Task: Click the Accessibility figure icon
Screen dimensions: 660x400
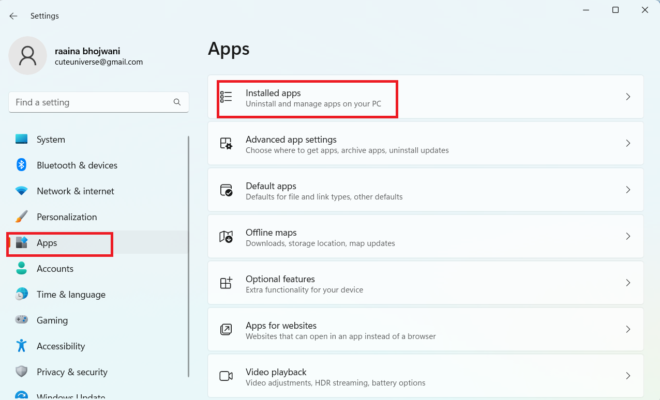Action: [21, 346]
